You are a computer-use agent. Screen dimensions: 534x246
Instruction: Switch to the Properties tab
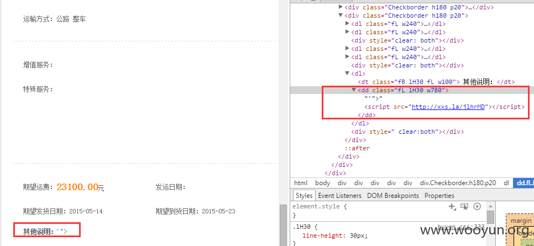[439, 196]
